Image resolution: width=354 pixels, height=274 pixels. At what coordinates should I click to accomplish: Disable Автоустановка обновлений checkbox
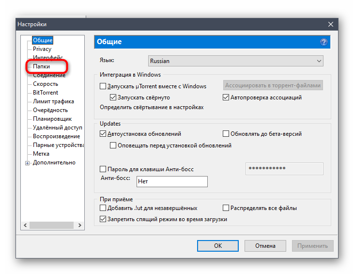[x=103, y=134]
